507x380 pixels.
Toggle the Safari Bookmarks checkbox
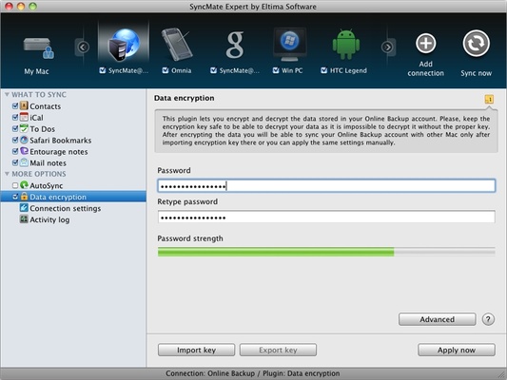point(15,140)
